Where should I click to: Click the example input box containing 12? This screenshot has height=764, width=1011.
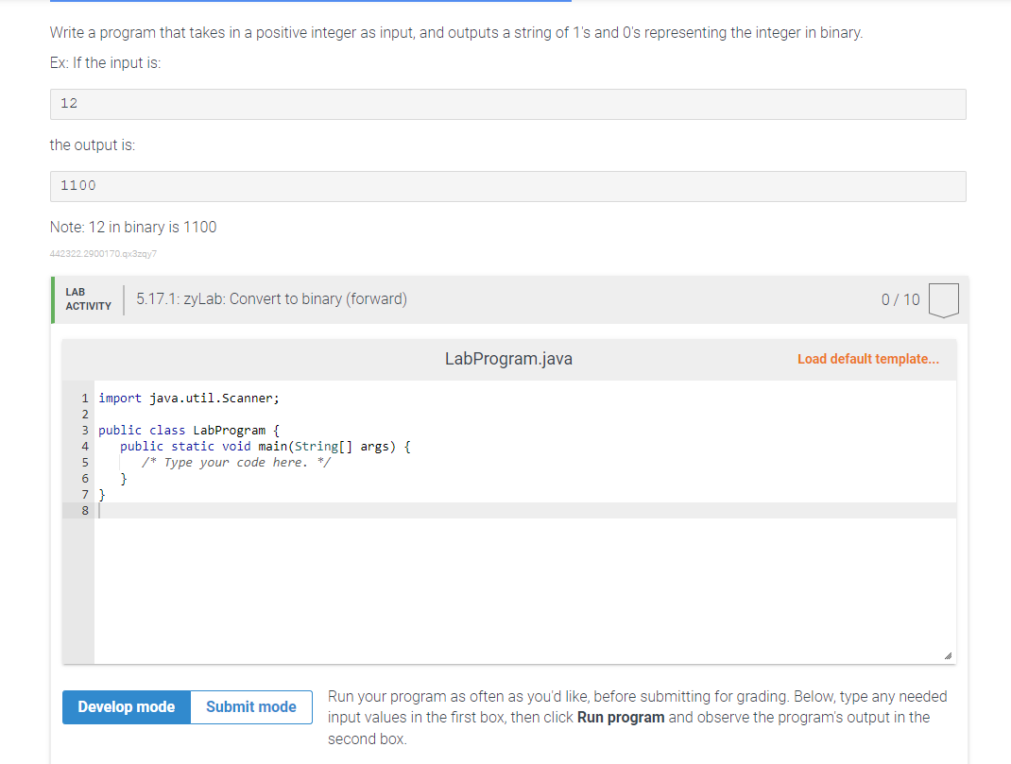(x=507, y=104)
